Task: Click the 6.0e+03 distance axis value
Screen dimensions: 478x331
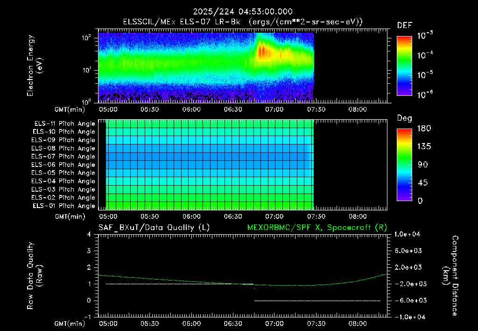Action: pos(408,251)
